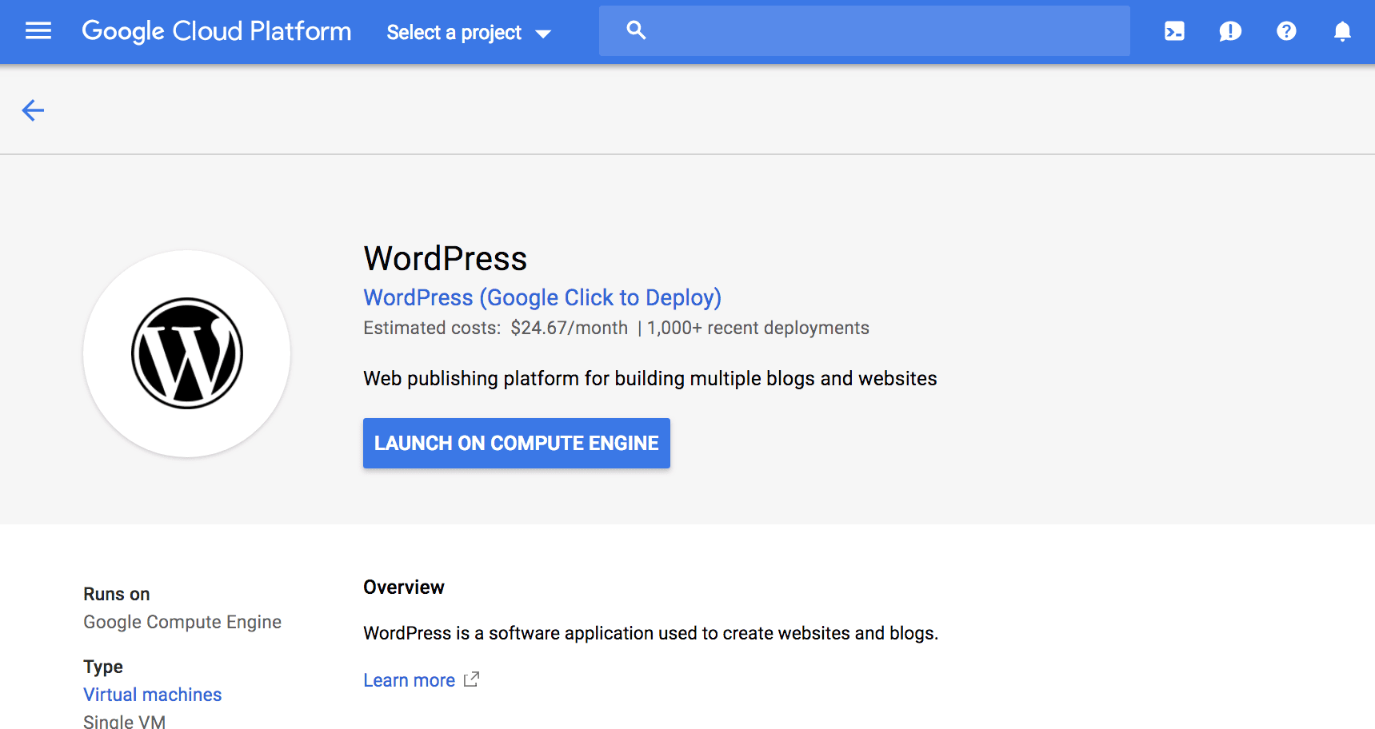Follow the Learn more link

tap(409, 680)
